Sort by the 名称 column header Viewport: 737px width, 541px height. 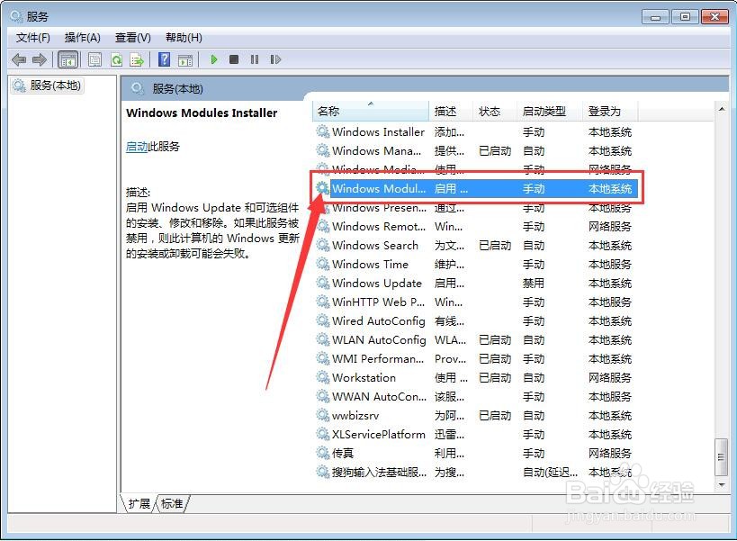(x=371, y=112)
